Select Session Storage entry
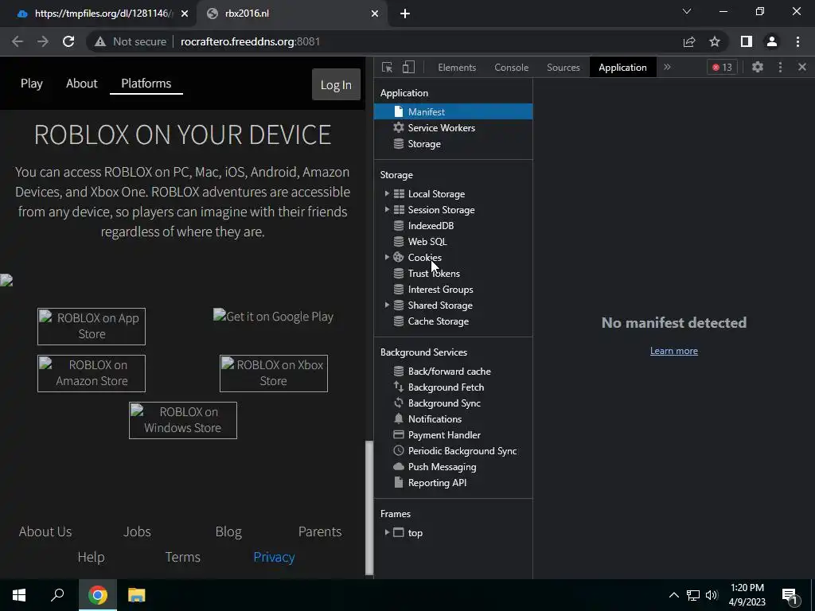The height and width of the screenshot is (611, 815). tap(441, 210)
